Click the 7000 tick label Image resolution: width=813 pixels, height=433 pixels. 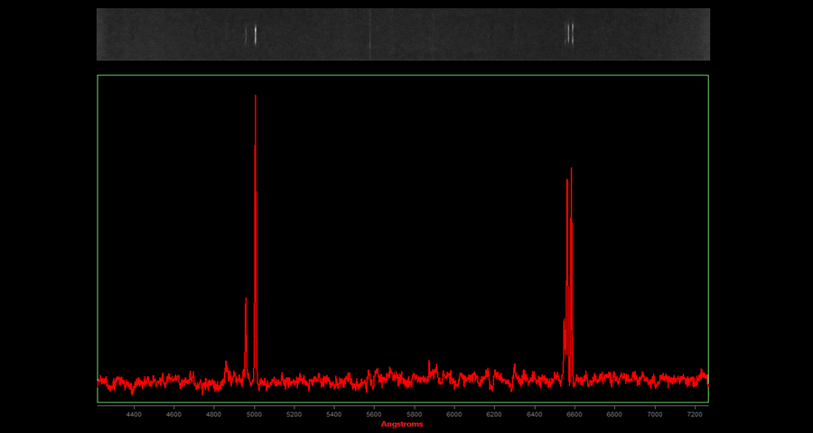coord(654,414)
